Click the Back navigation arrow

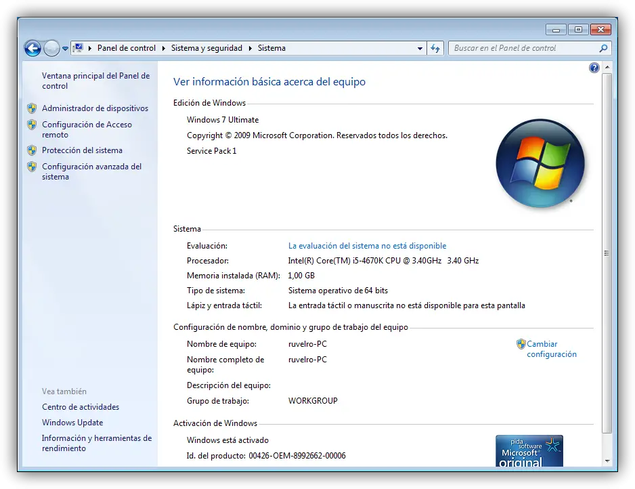point(32,49)
